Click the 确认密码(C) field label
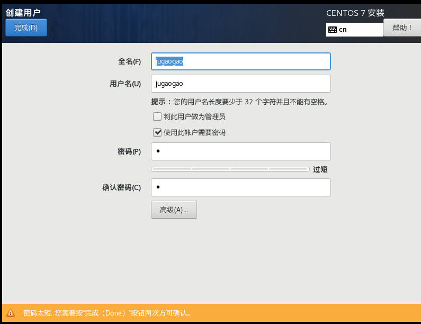Image resolution: width=421 pixels, height=324 pixels. tap(122, 187)
